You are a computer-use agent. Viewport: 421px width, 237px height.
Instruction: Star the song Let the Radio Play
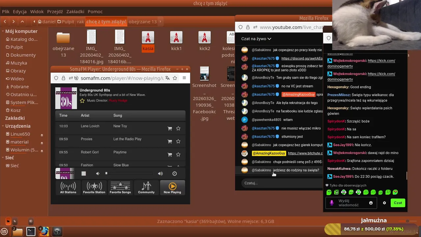[178, 141]
